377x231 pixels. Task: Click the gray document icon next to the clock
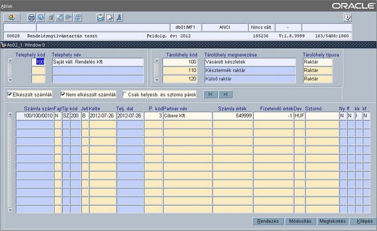[x=50, y=18]
